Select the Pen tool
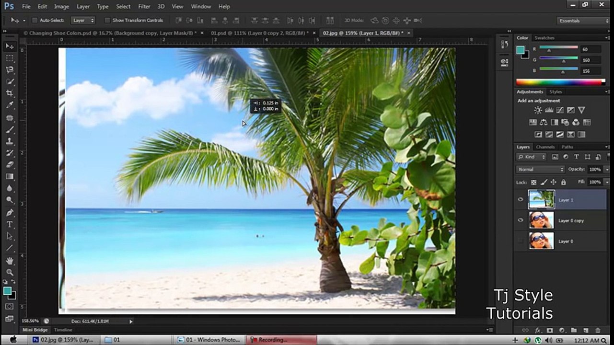The width and height of the screenshot is (614, 345). click(x=10, y=212)
